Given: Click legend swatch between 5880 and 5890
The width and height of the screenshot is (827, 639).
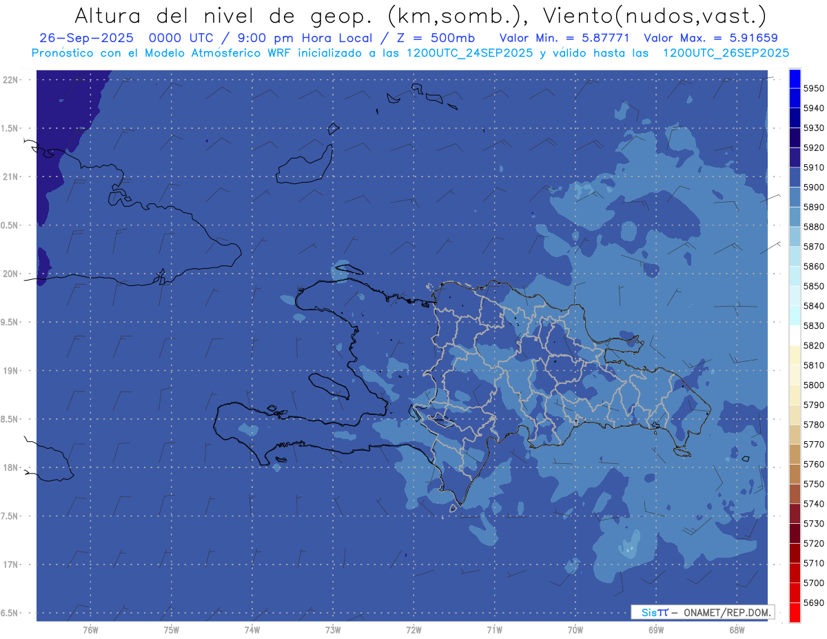Looking at the screenshot, I should click(795, 217).
